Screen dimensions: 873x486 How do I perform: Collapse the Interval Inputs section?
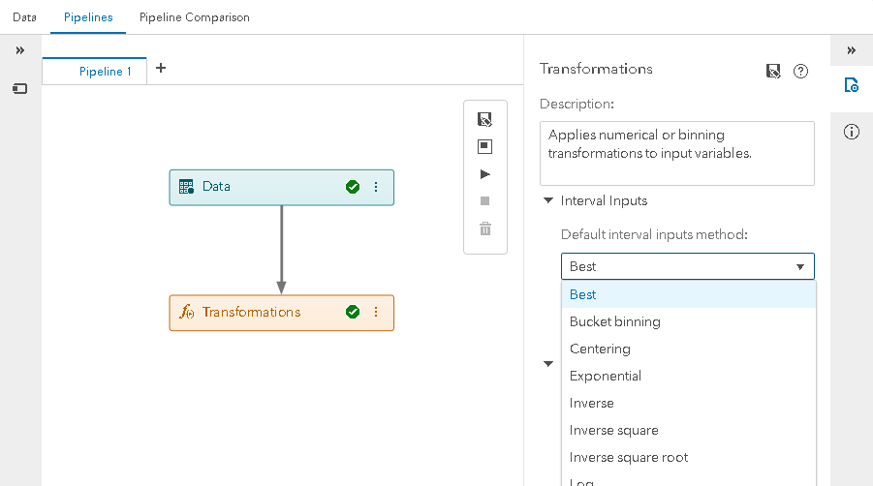tap(548, 201)
